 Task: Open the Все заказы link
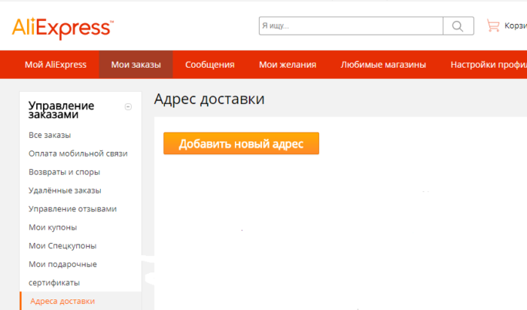tap(50, 135)
